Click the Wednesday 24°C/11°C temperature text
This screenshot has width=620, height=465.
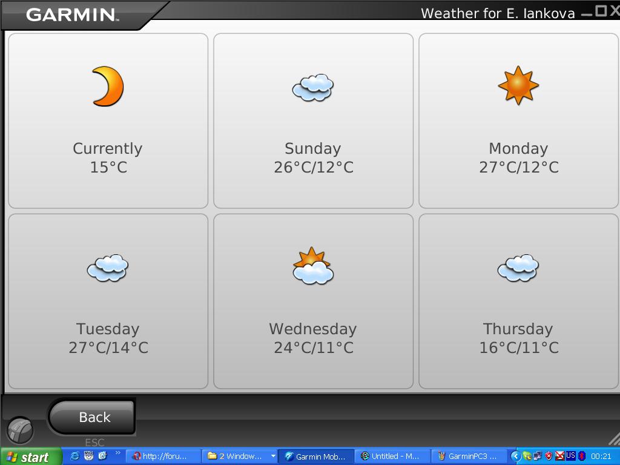pos(314,348)
